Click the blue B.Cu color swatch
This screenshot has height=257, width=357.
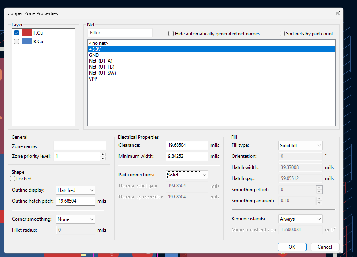tap(27, 41)
